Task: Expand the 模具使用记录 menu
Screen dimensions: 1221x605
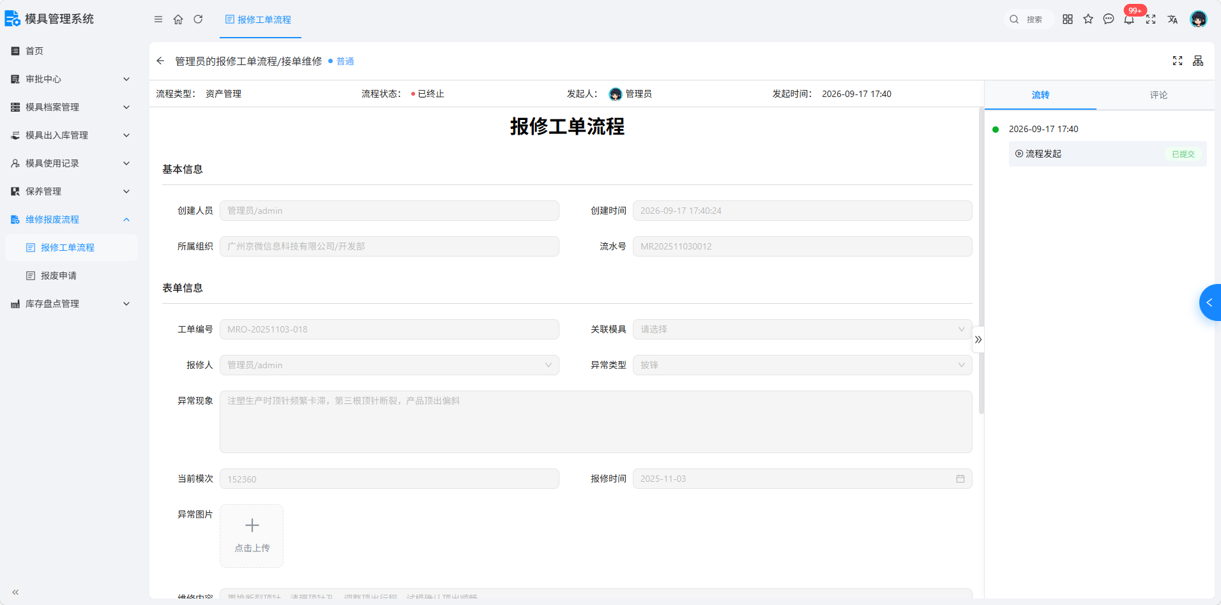Action: (72, 163)
